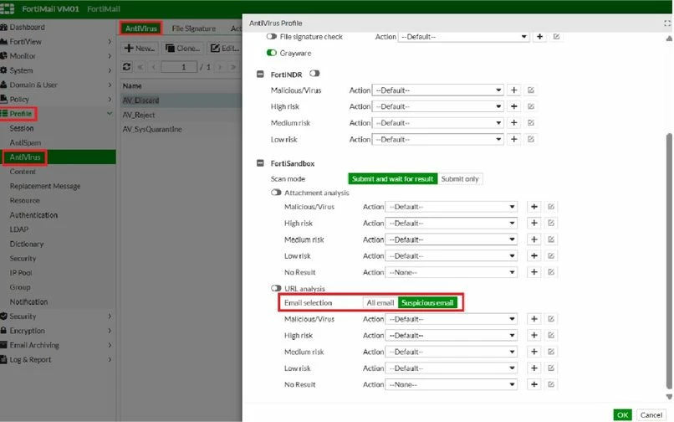Edit action for URL analysis High risk
This screenshot has height=422, width=674.
pos(550,336)
